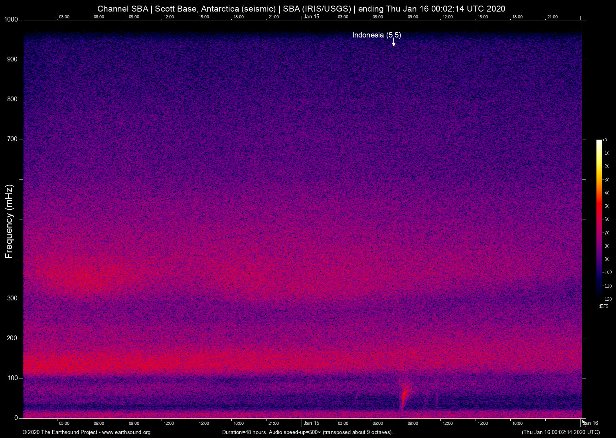Click the Jan 15 label on the top time axis
This screenshot has width=616, height=438.
[312, 17]
